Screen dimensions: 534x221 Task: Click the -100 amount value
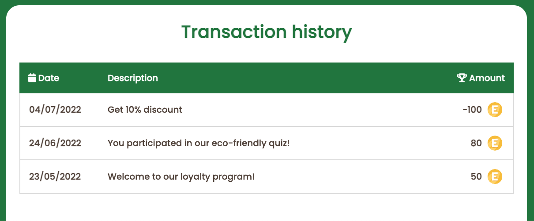click(x=472, y=110)
